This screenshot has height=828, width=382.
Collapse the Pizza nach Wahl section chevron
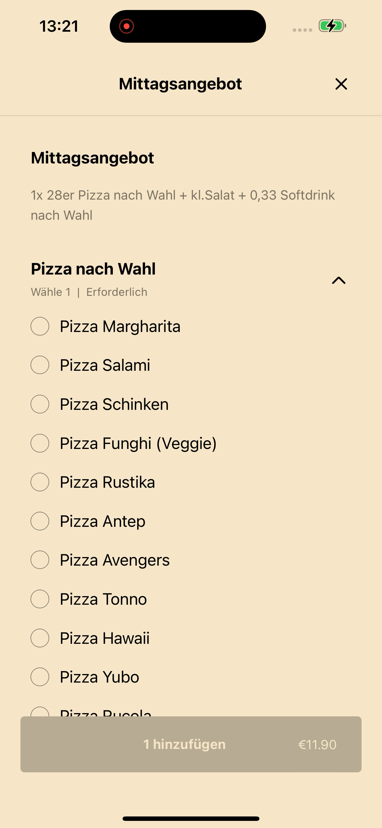click(x=338, y=280)
